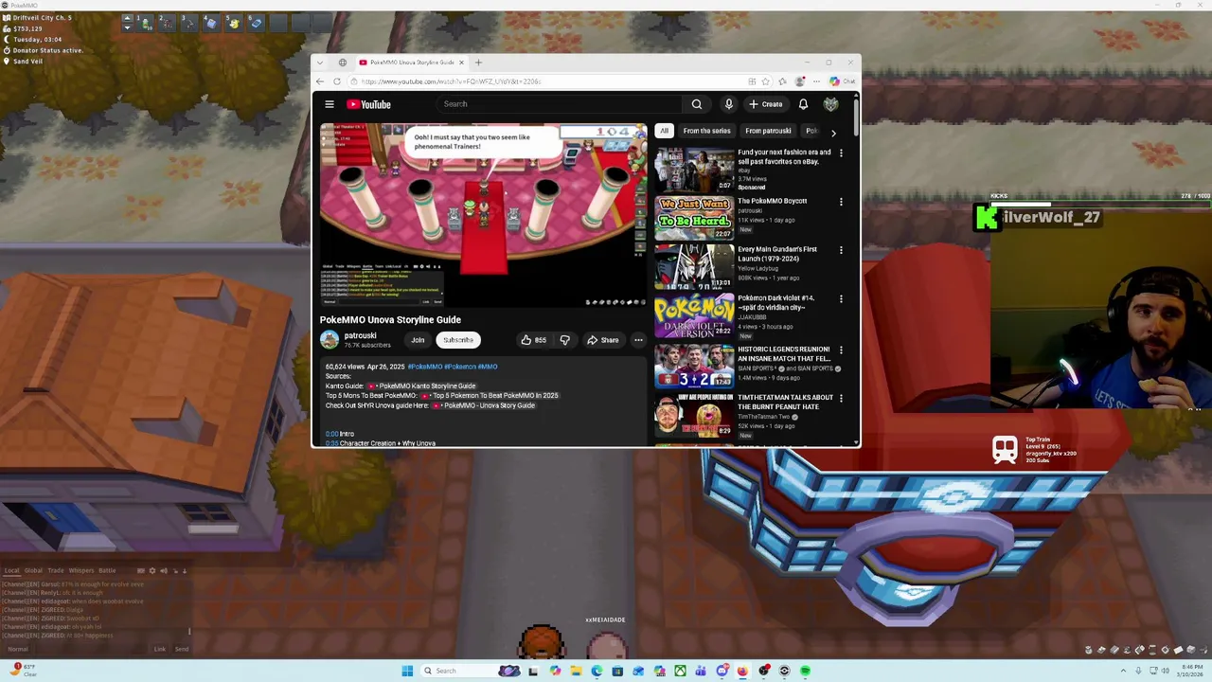Screen dimensions: 1212x682
Task: Click Join button for patrouski
Action: [418, 340]
